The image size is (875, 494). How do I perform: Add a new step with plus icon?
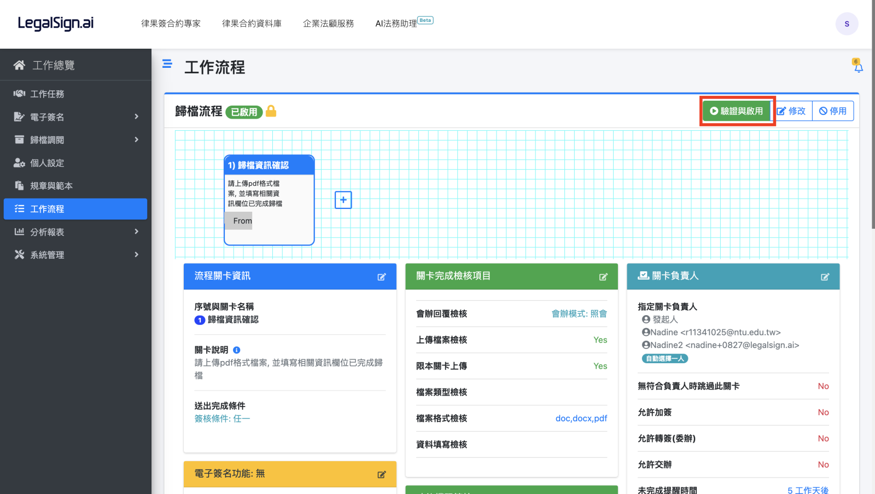click(x=343, y=200)
